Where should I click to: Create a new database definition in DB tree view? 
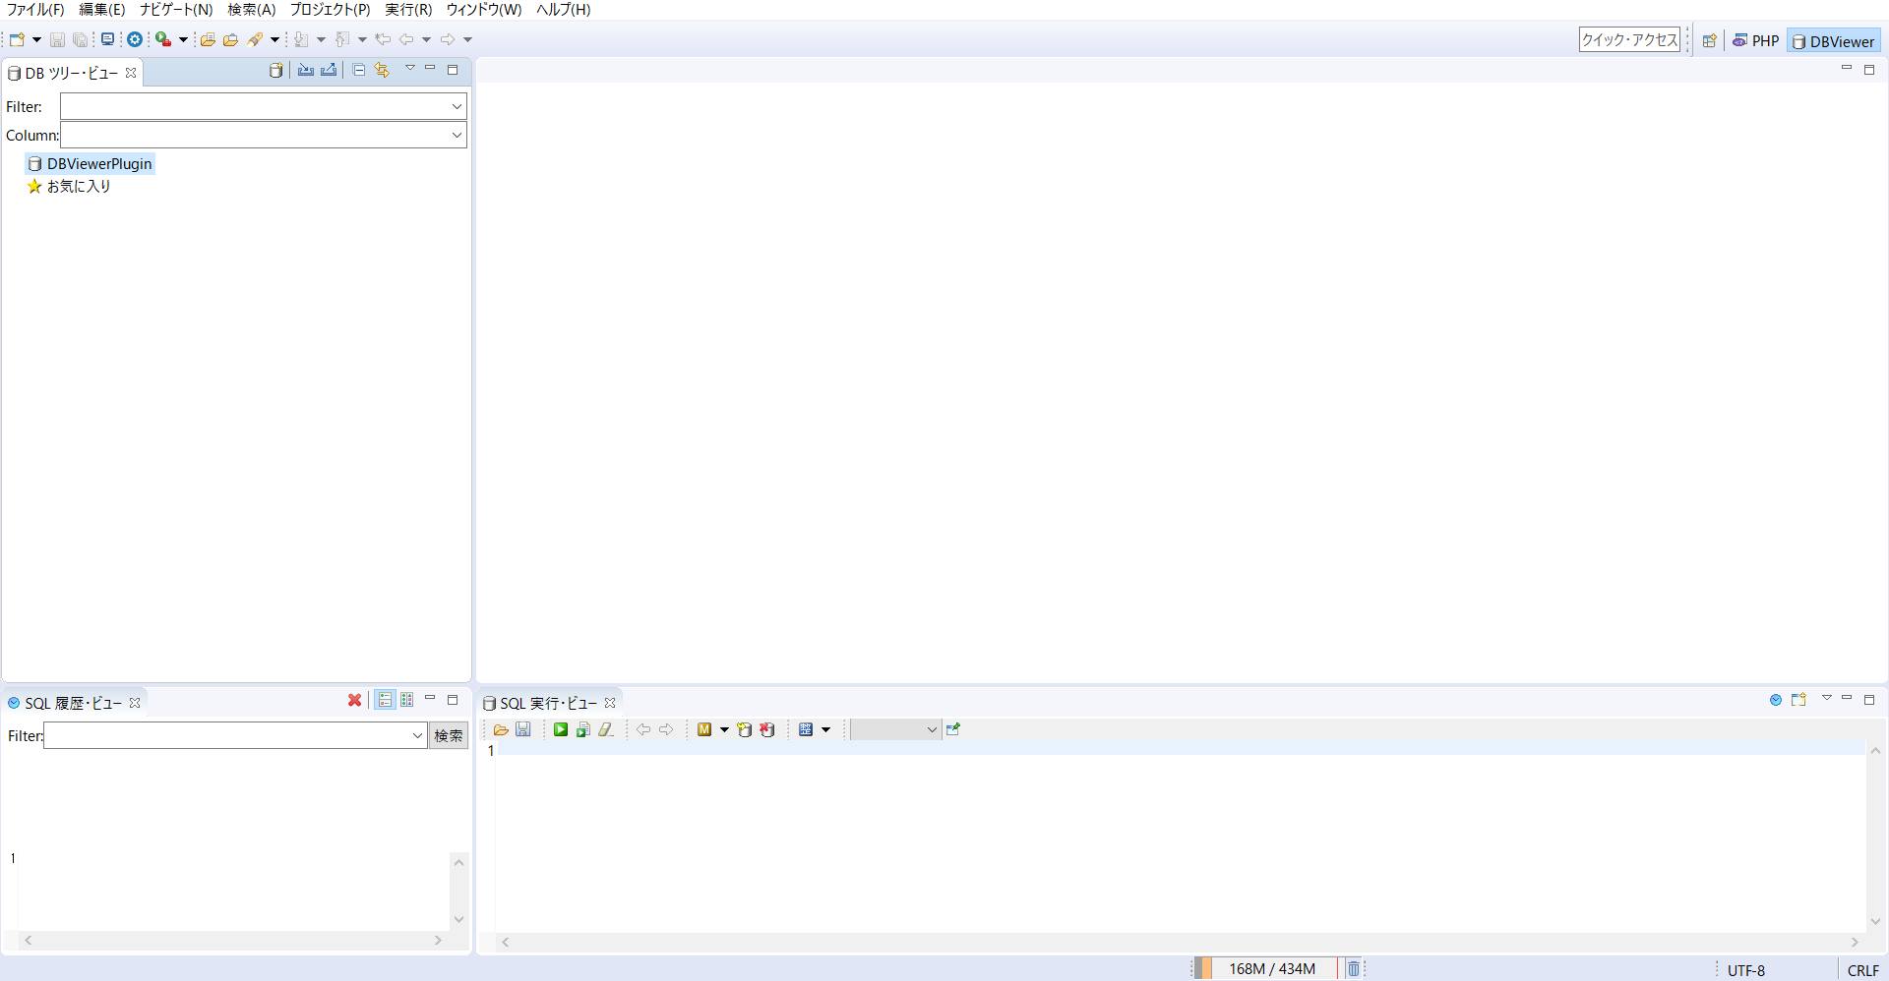coord(276,70)
